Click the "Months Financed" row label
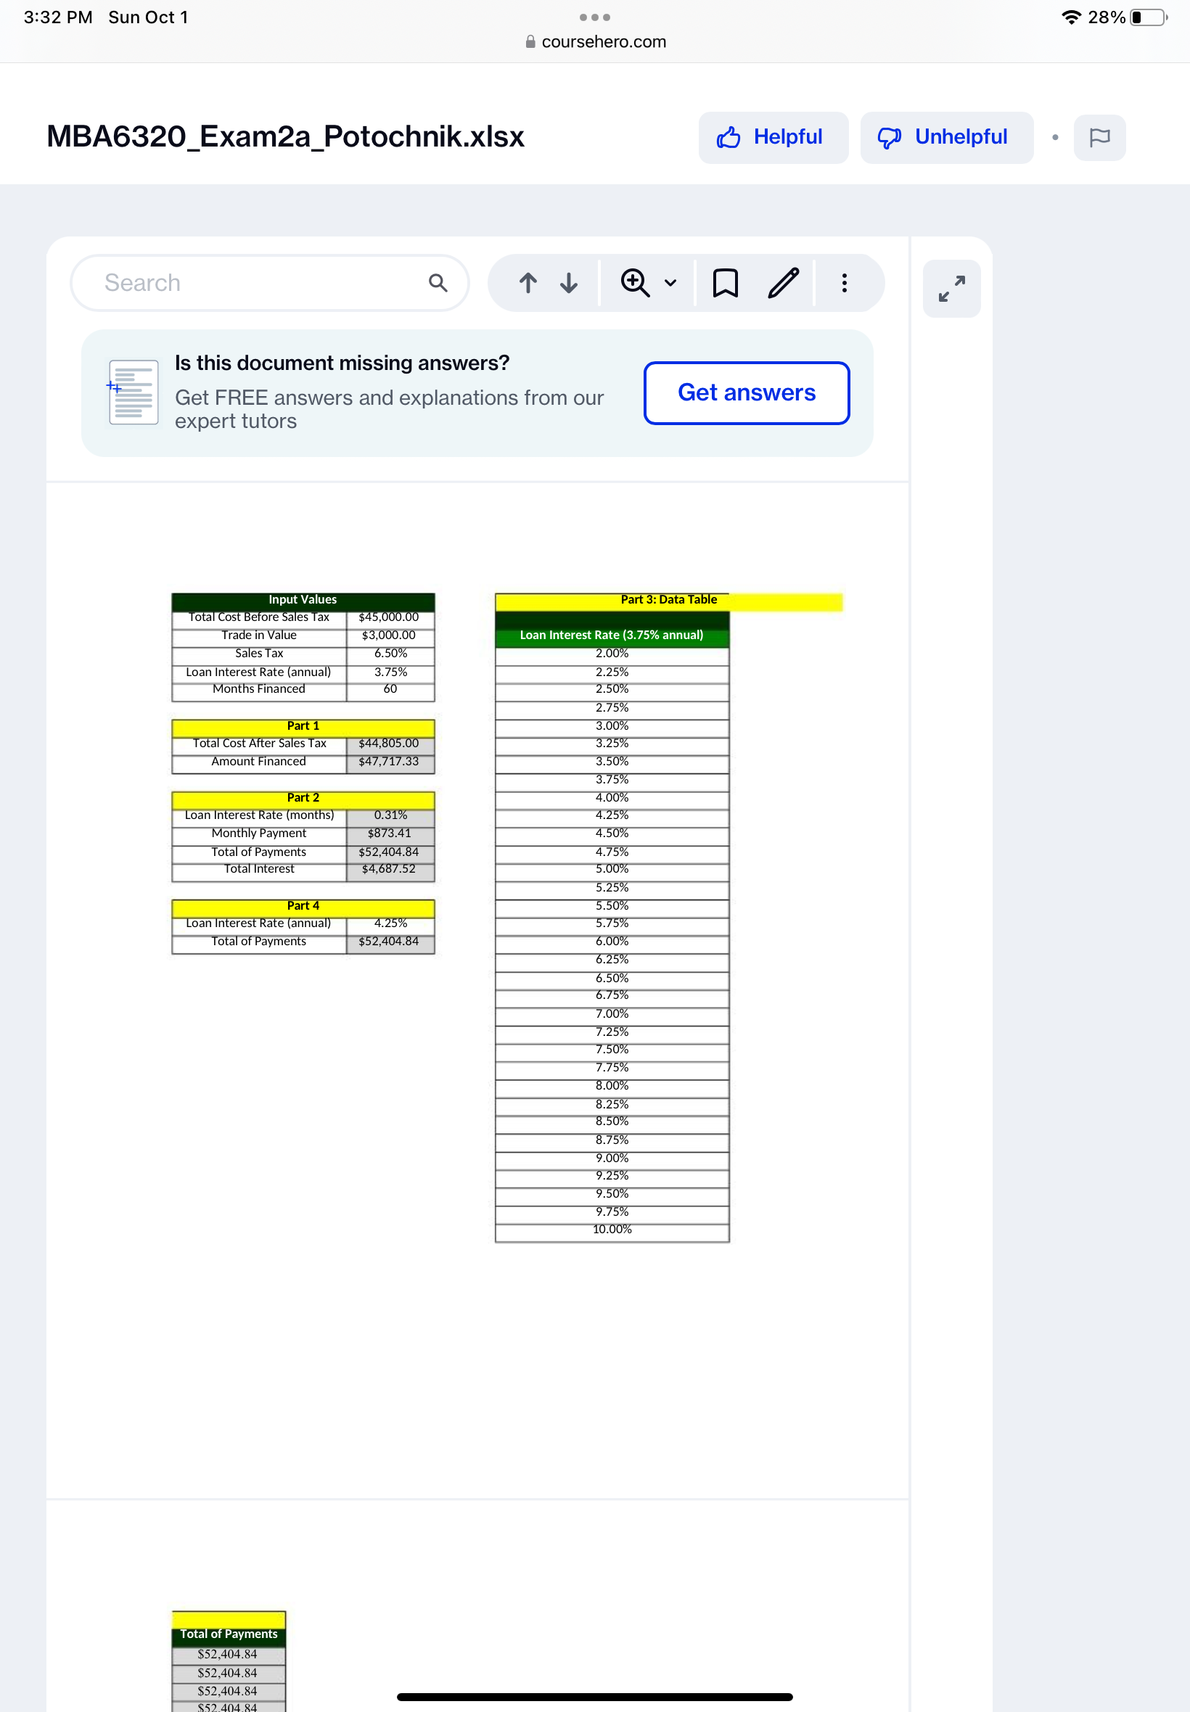 (259, 689)
